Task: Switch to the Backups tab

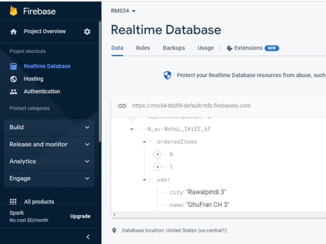Action: 174,48
